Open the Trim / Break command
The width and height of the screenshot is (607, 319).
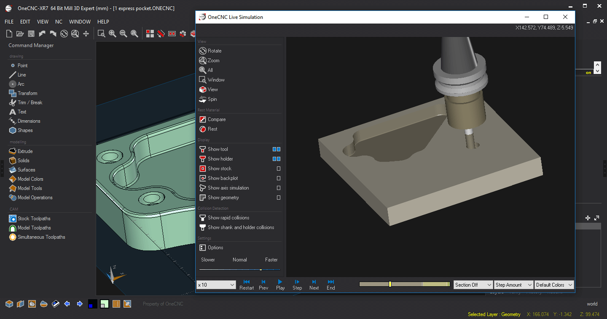[x=26, y=103]
